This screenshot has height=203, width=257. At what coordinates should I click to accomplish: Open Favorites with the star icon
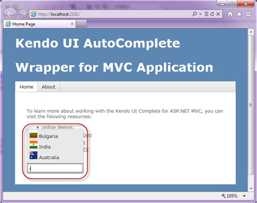coord(239,14)
